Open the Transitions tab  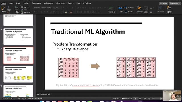point(37,3)
